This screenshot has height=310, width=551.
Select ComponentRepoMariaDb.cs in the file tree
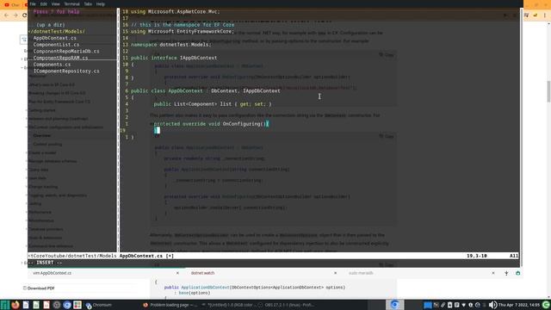[x=66, y=52]
